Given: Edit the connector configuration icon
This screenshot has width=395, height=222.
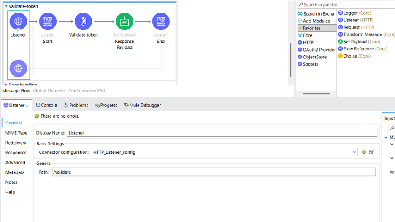Looking at the screenshot, I should click(371, 152).
